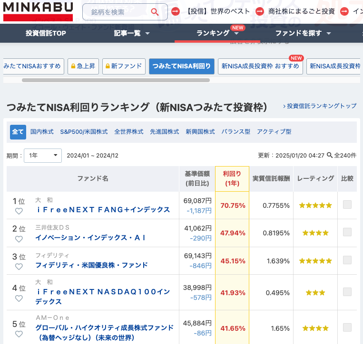The width and height of the screenshot is (363, 344).
Task: Favorite the rank 5 fund heart icon
Action: click(x=19, y=334)
